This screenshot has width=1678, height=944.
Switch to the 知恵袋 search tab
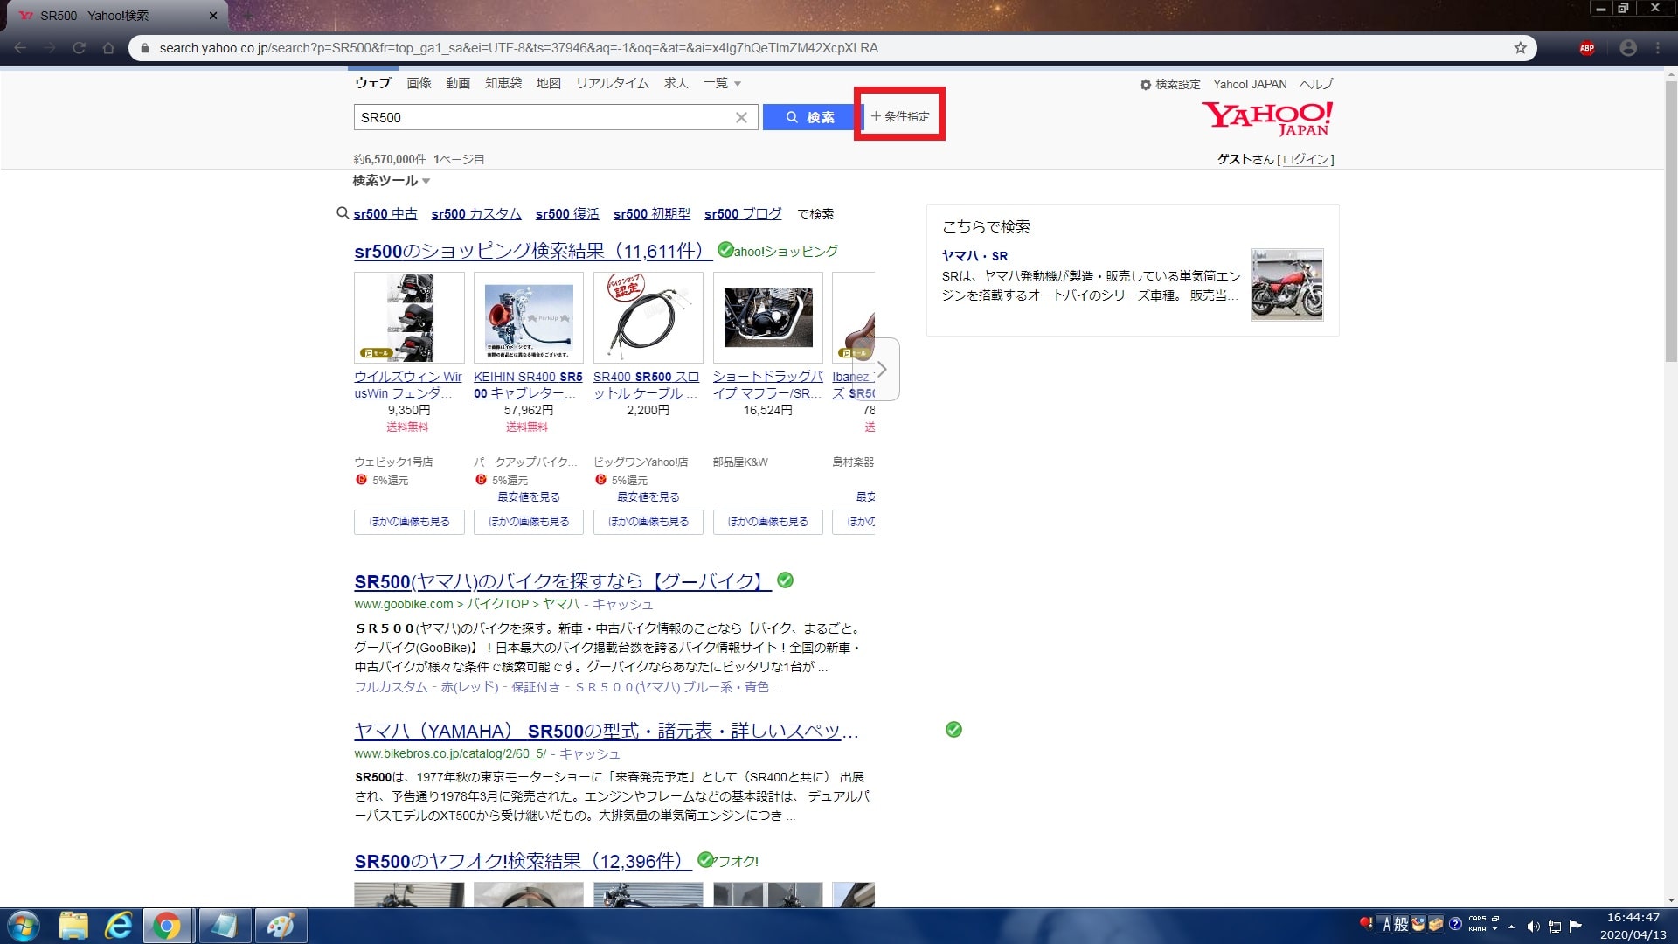[503, 83]
